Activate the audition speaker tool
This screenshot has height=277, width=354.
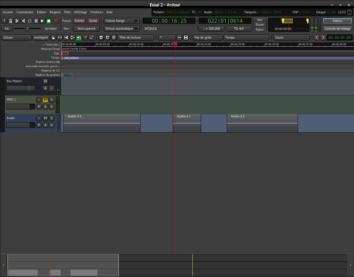[79, 37]
